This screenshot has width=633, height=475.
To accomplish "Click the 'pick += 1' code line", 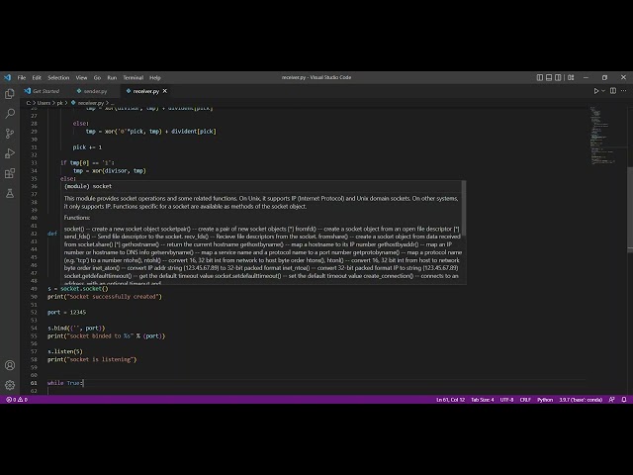I will pyautogui.click(x=87, y=147).
